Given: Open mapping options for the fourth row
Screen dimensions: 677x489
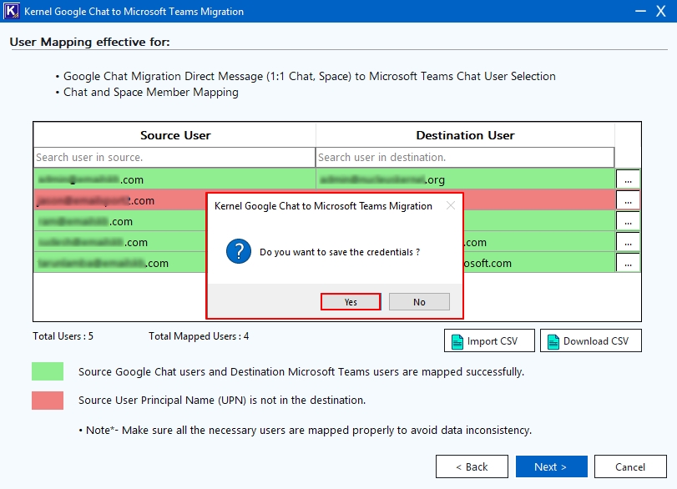Looking at the screenshot, I should (628, 242).
